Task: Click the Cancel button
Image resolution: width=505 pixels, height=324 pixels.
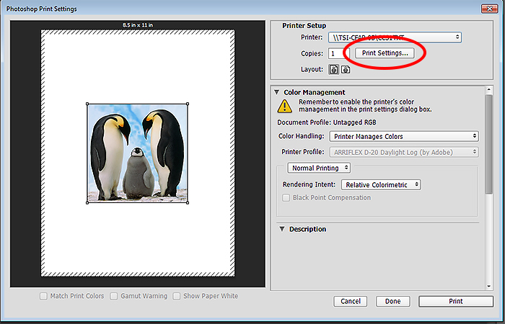Action: (x=351, y=301)
